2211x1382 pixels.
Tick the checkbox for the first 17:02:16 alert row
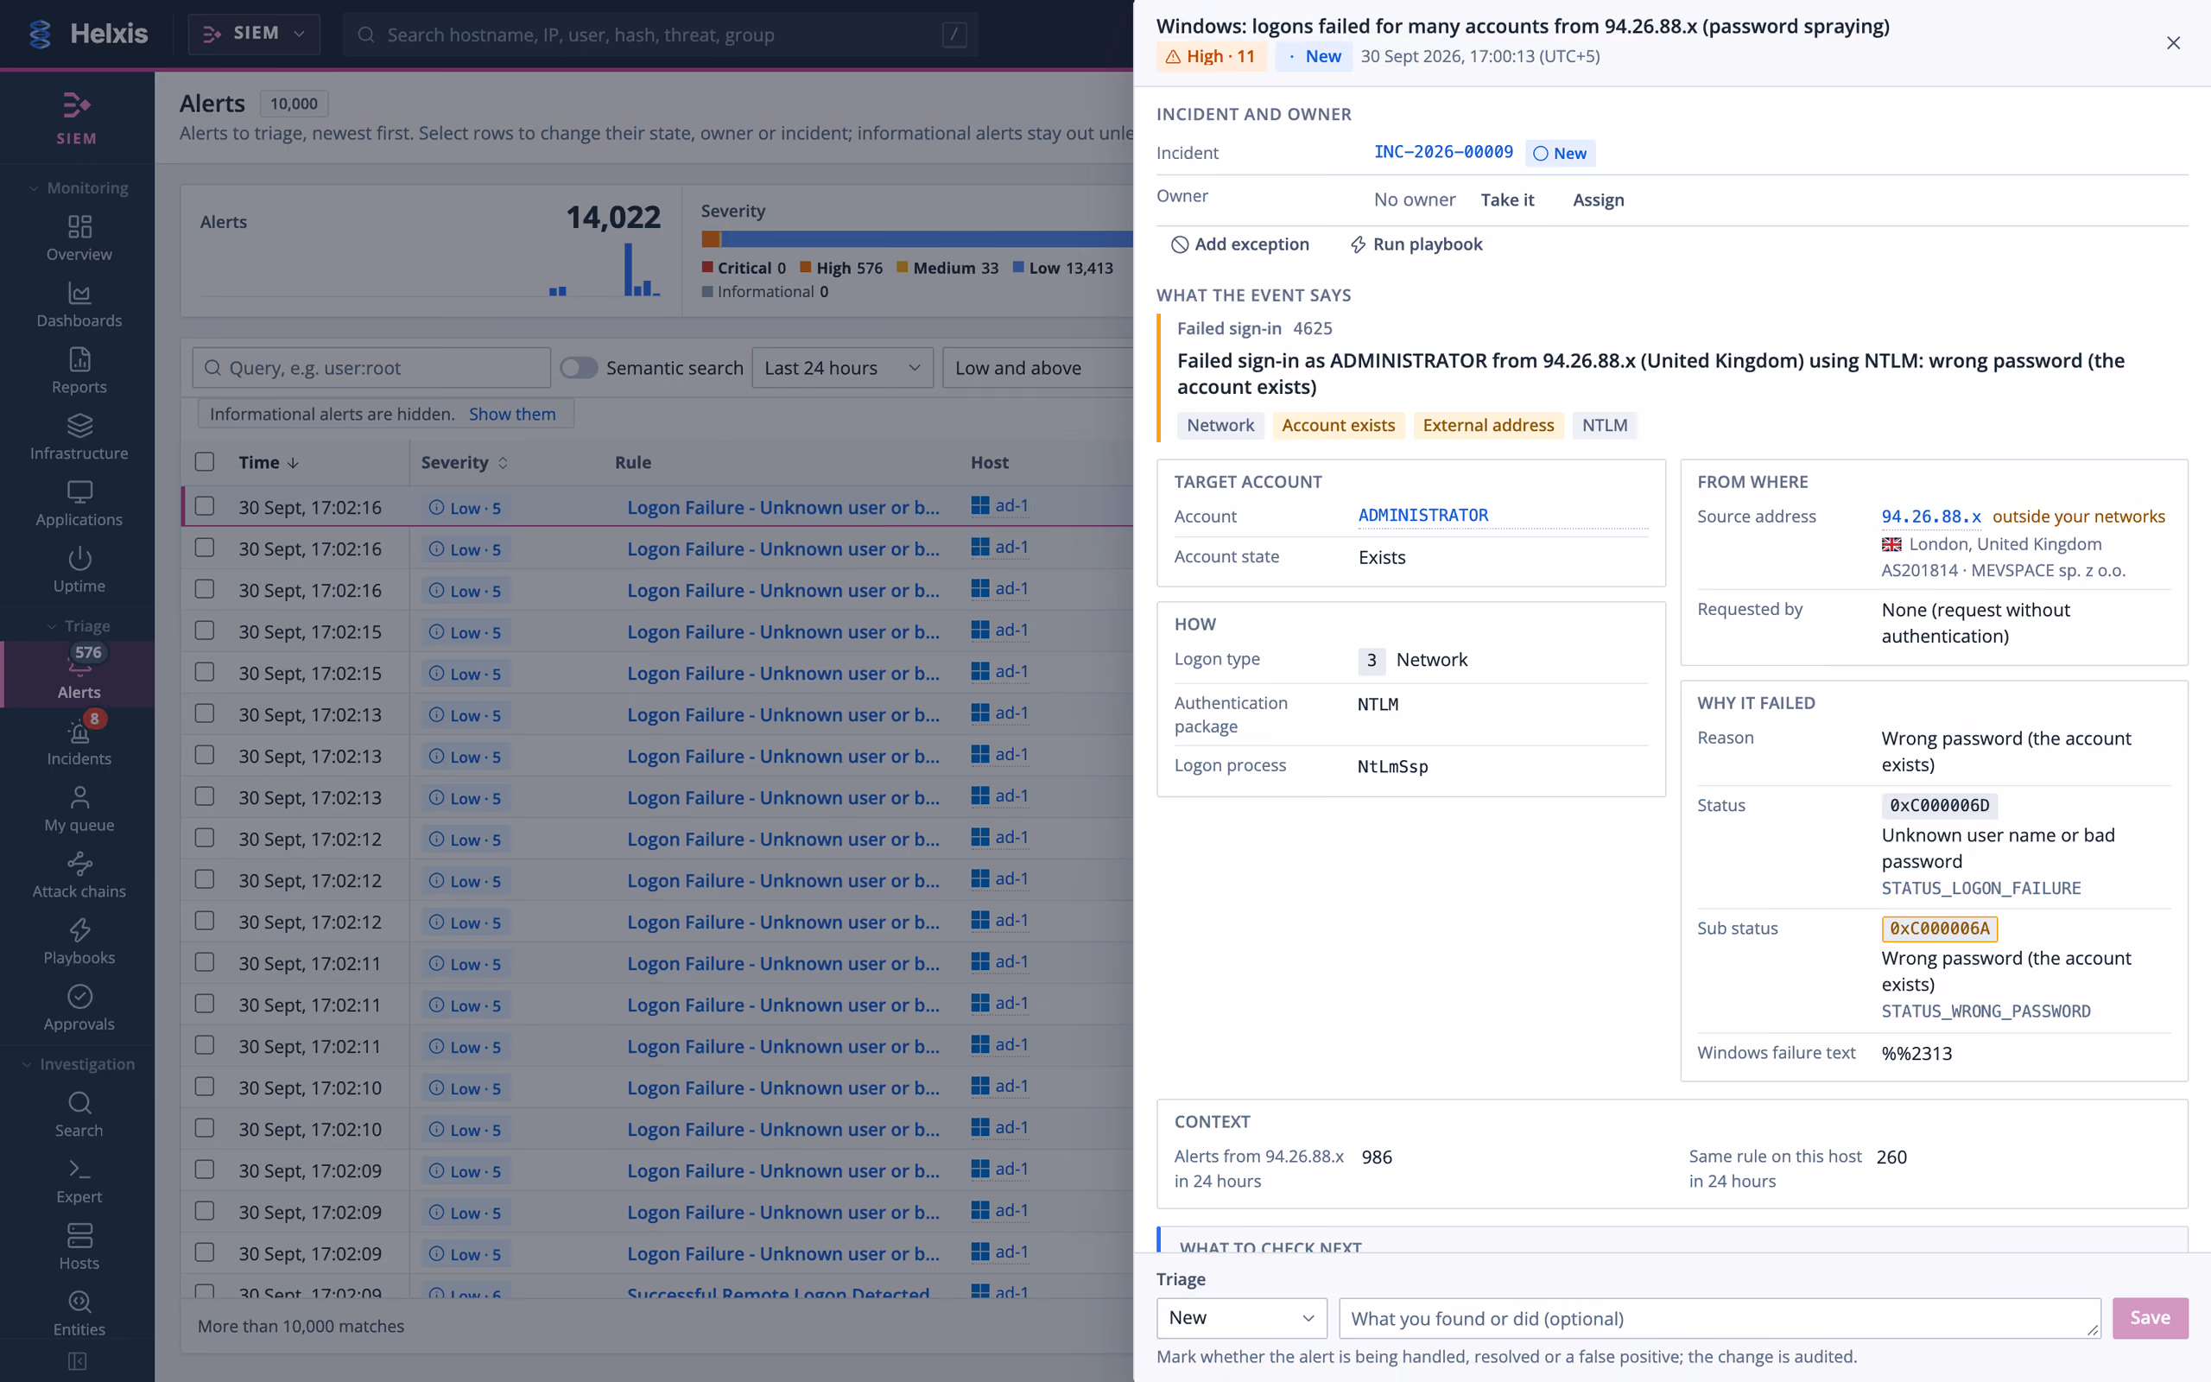point(205,505)
